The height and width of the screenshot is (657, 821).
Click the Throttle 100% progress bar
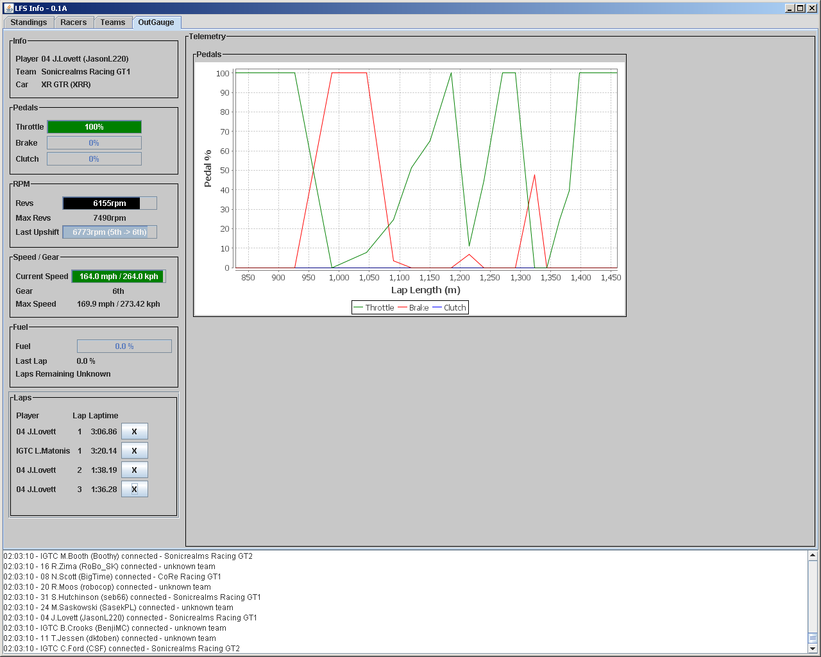point(94,127)
